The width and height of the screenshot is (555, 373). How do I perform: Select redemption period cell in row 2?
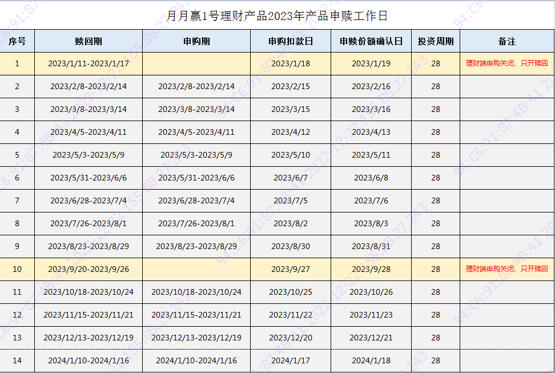click(89, 86)
